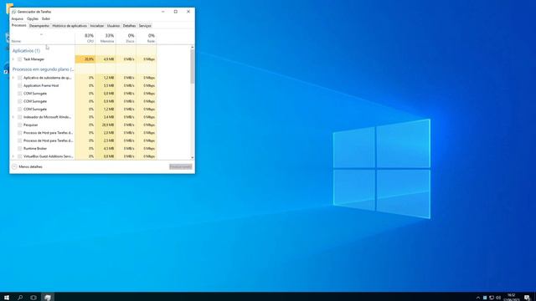Open the notification center icon
The width and height of the screenshot is (536, 301).
(x=527, y=298)
